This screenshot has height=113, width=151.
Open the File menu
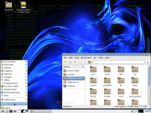point(65,58)
